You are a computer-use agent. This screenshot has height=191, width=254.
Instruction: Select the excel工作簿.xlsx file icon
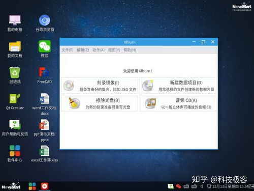click(45, 153)
